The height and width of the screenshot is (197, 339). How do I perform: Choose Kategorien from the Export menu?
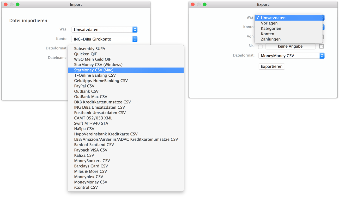pos(289,28)
